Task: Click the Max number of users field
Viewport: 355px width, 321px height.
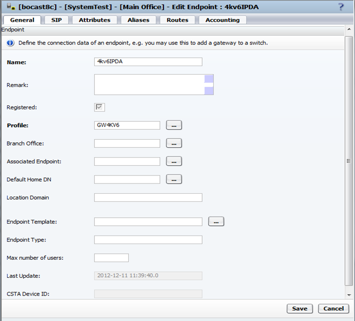Action: click(x=111, y=258)
